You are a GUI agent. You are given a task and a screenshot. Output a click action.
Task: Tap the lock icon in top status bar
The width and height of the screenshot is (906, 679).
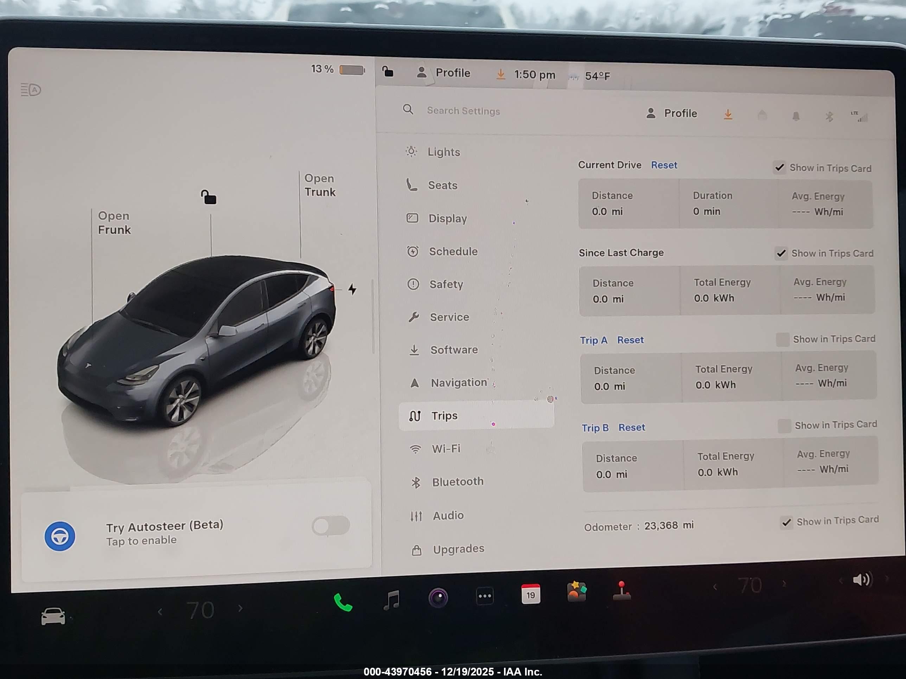tap(388, 72)
